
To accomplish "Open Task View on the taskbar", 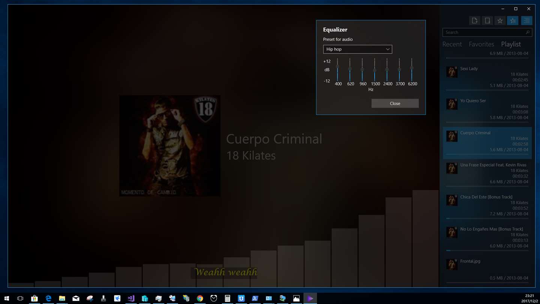I will [x=20, y=298].
